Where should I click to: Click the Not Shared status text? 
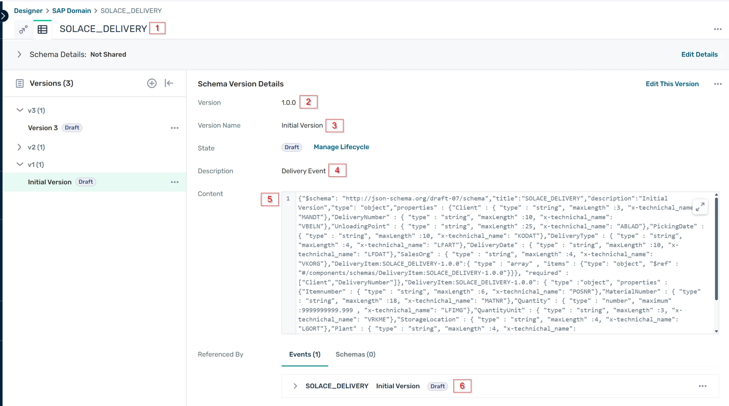[x=108, y=55]
